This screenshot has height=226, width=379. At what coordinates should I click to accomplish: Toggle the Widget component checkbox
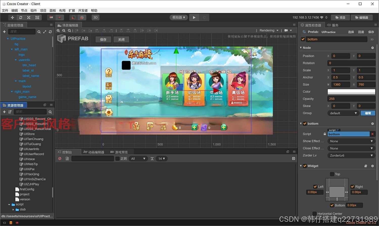click(305, 166)
